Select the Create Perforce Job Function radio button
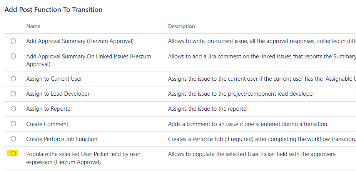This screenshot has height=171, width=356. [13, 139]
